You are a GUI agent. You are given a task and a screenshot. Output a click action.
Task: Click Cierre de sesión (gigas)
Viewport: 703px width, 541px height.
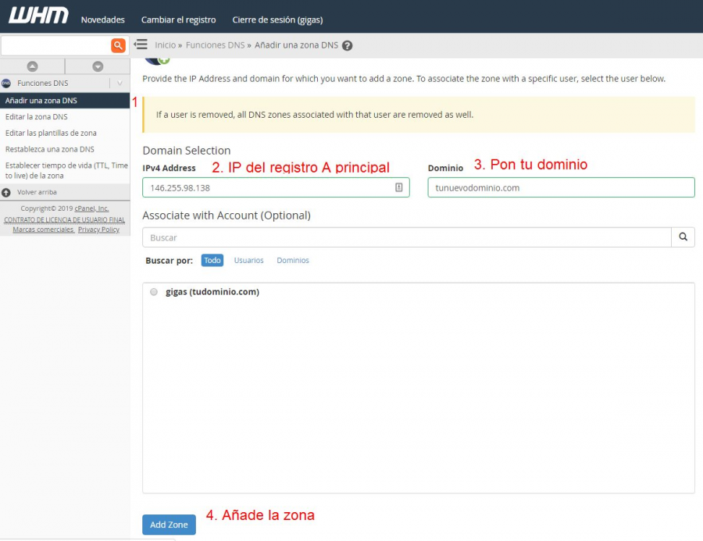277,20
